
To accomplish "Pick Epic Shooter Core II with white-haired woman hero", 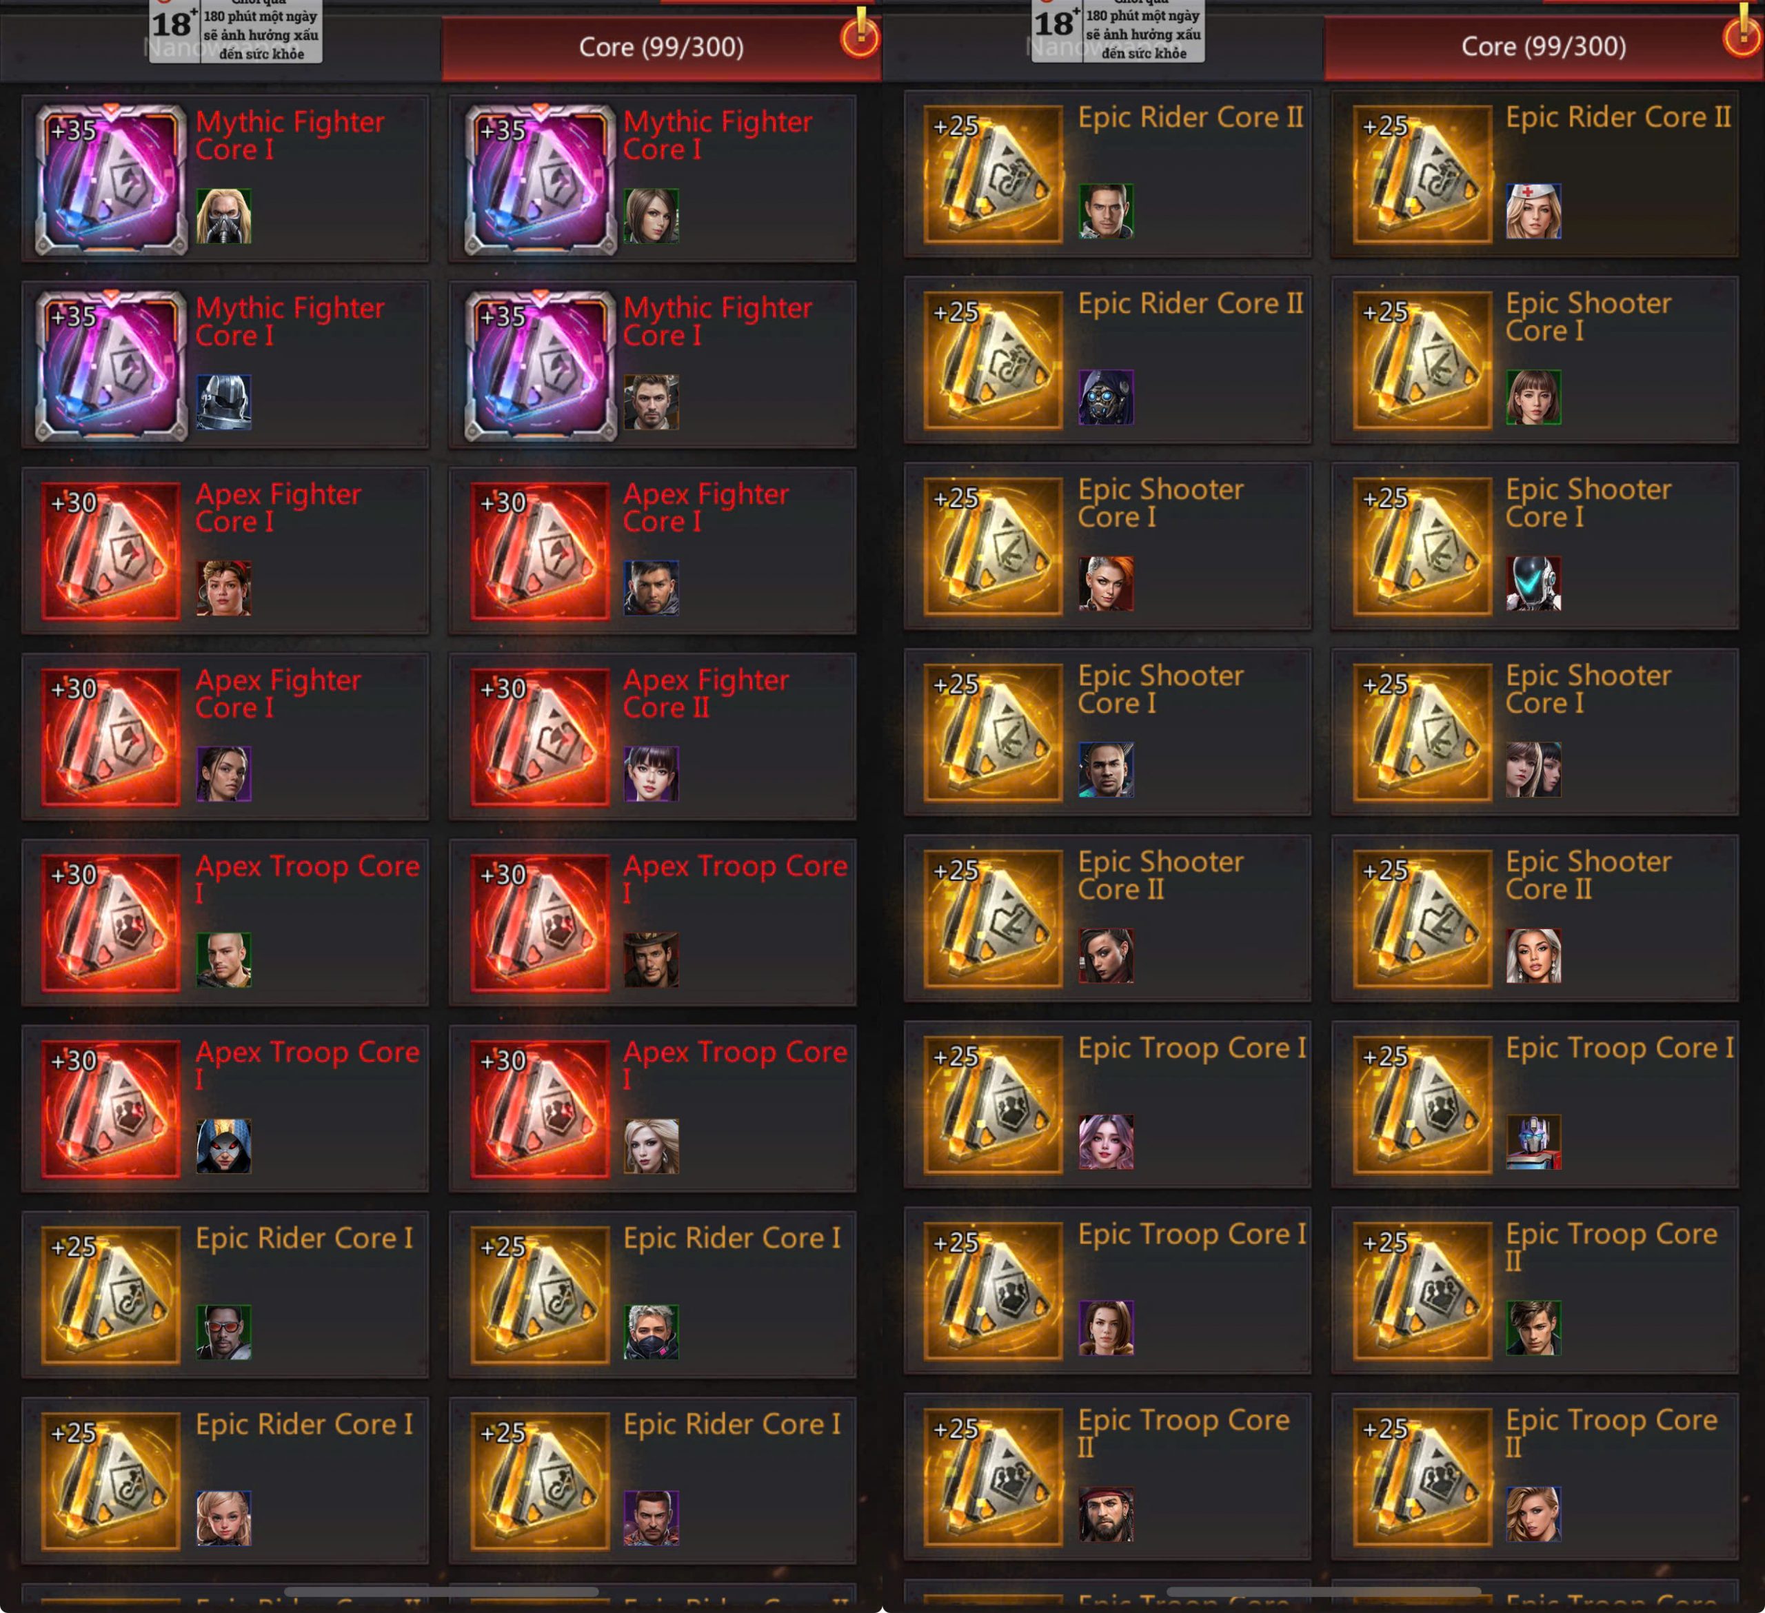I will pyautogui.click(x=1534, y=918).
